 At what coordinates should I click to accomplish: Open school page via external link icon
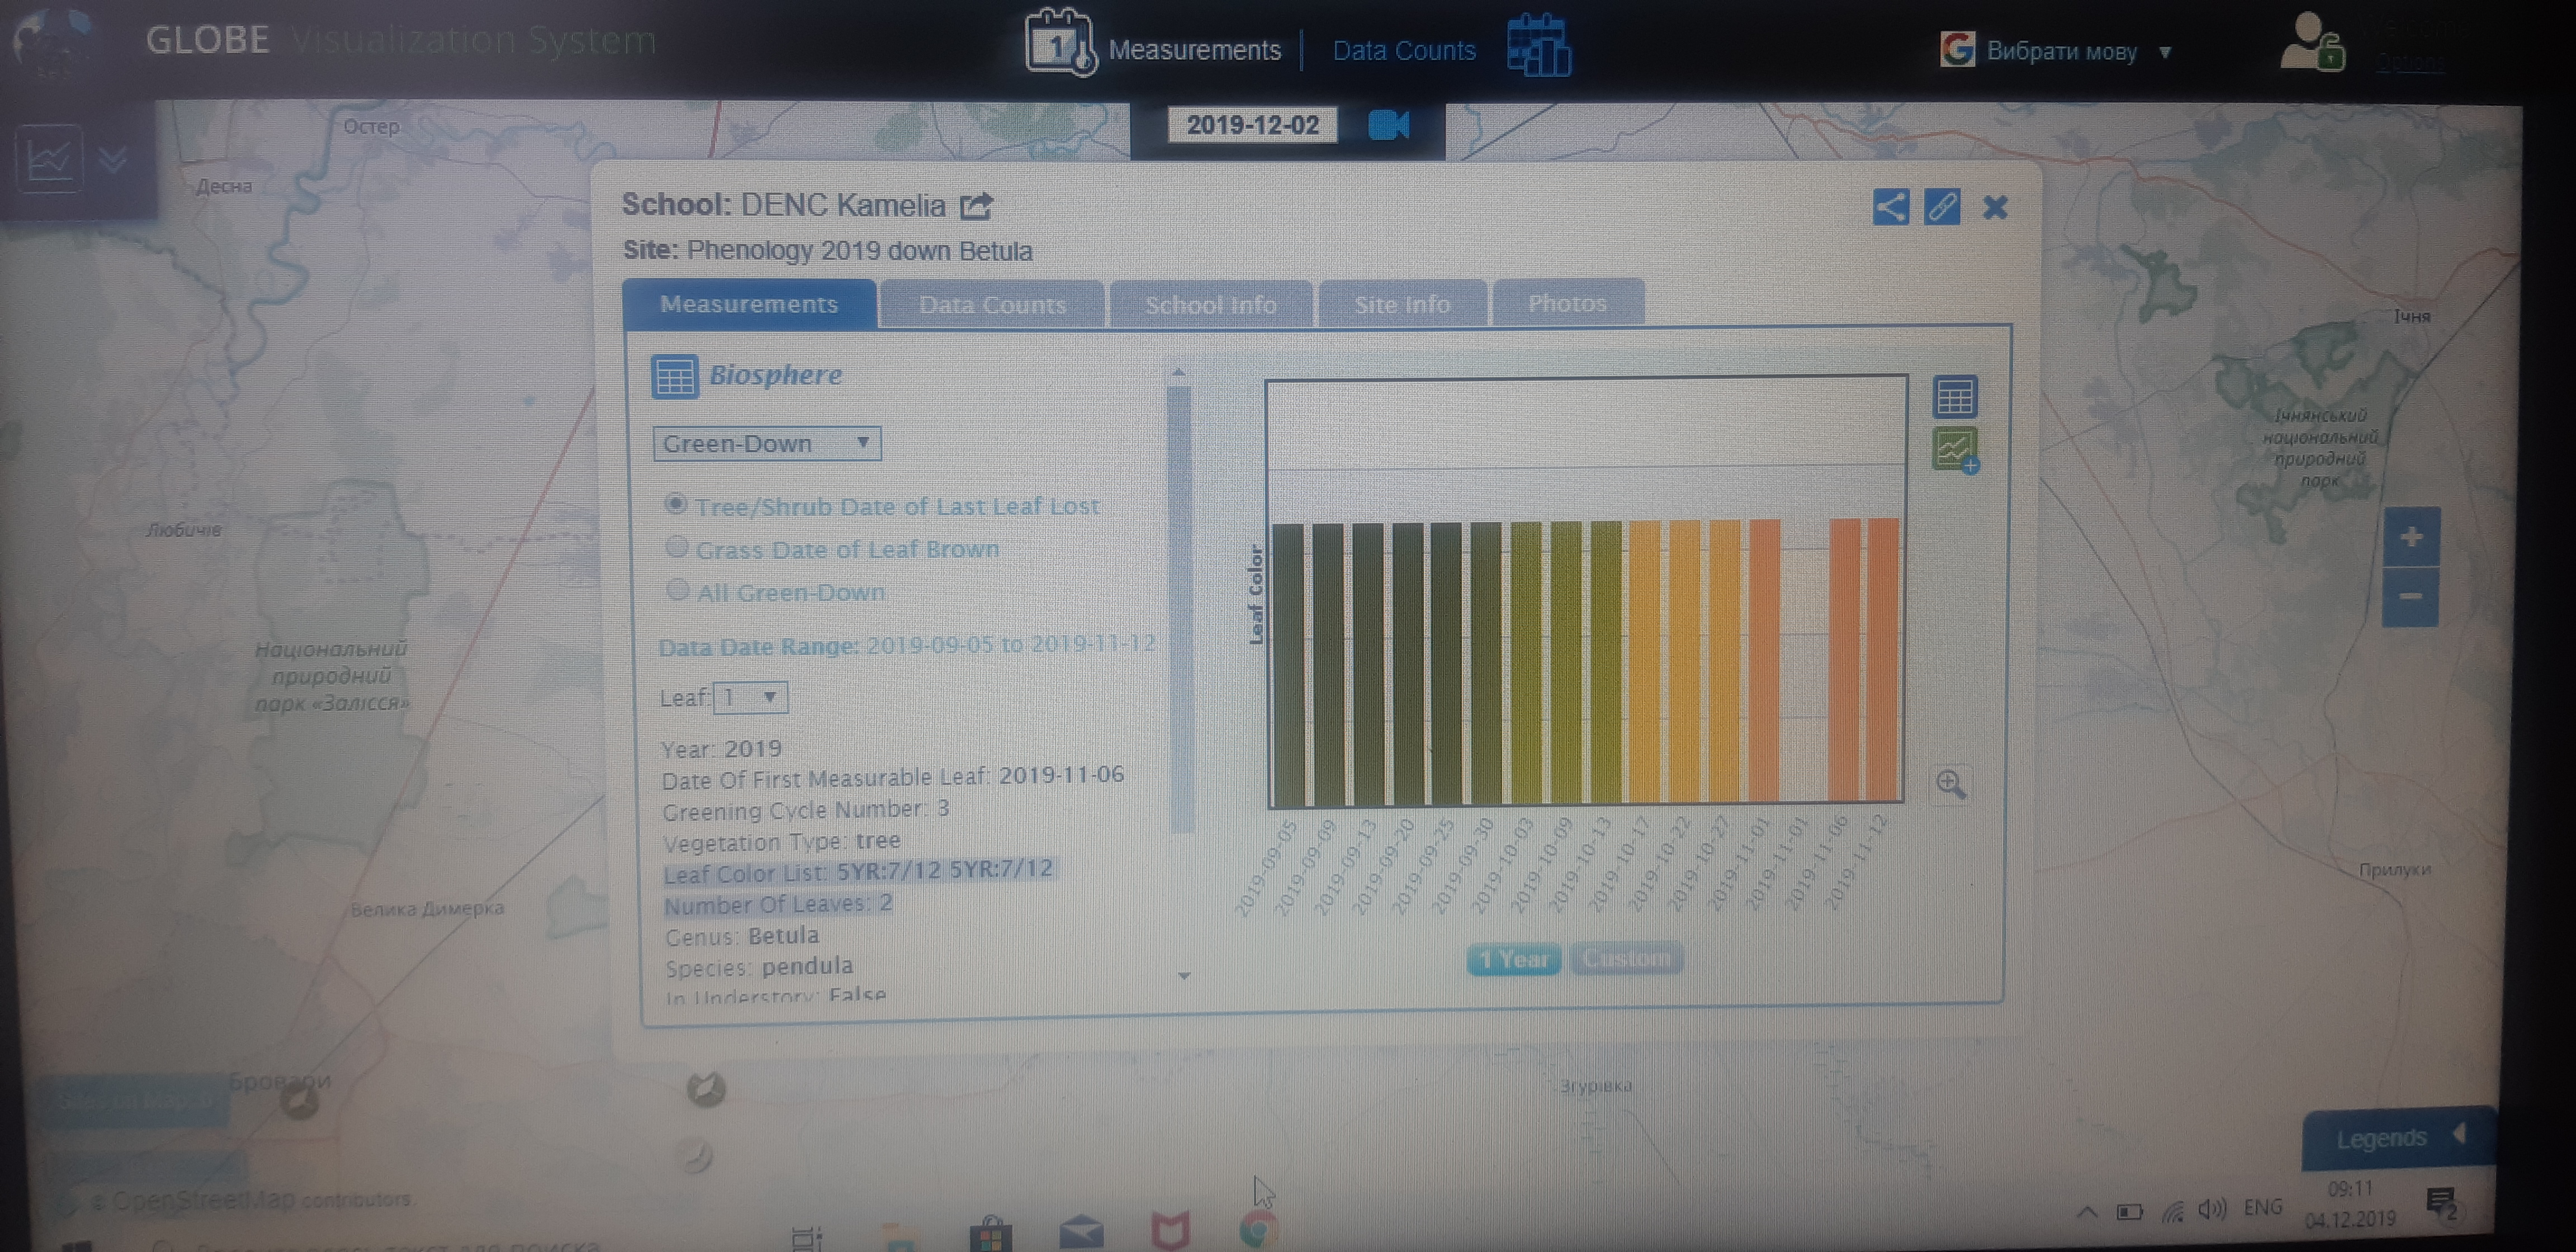coord(976,206)
